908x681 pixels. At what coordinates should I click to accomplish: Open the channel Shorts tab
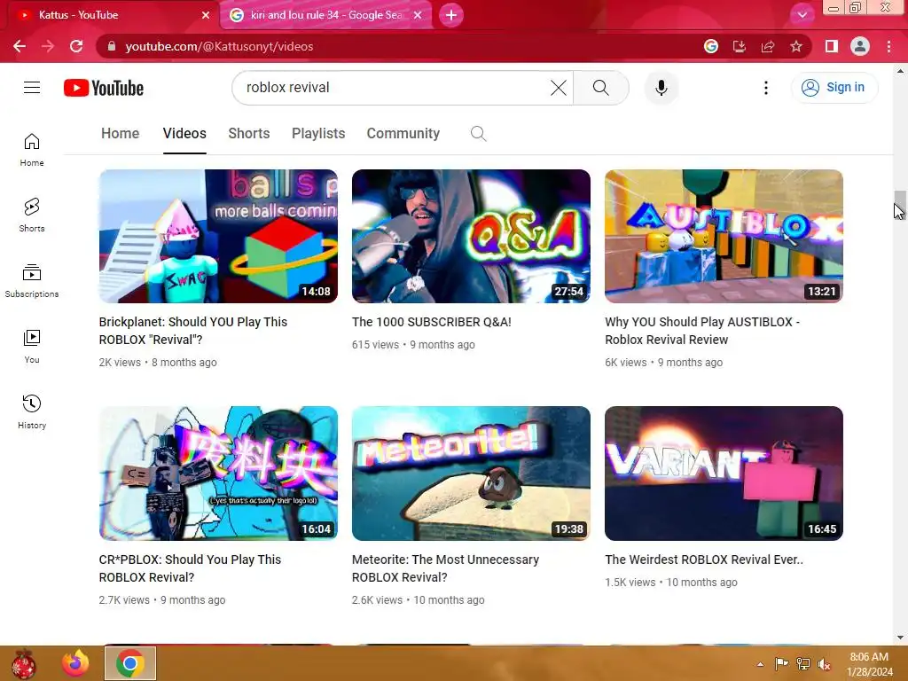pyautogui.click(x=249, y=133)
